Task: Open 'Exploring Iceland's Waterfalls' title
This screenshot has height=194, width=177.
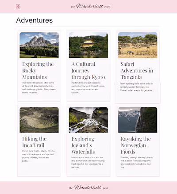Action: click(x=83, y=145)
